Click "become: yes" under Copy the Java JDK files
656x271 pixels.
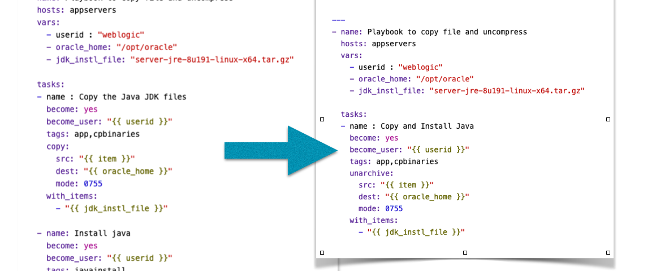coord(72,110)
